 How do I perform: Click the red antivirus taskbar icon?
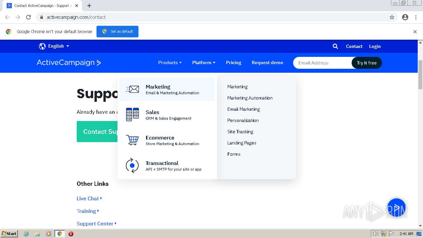tap(71, 234)
